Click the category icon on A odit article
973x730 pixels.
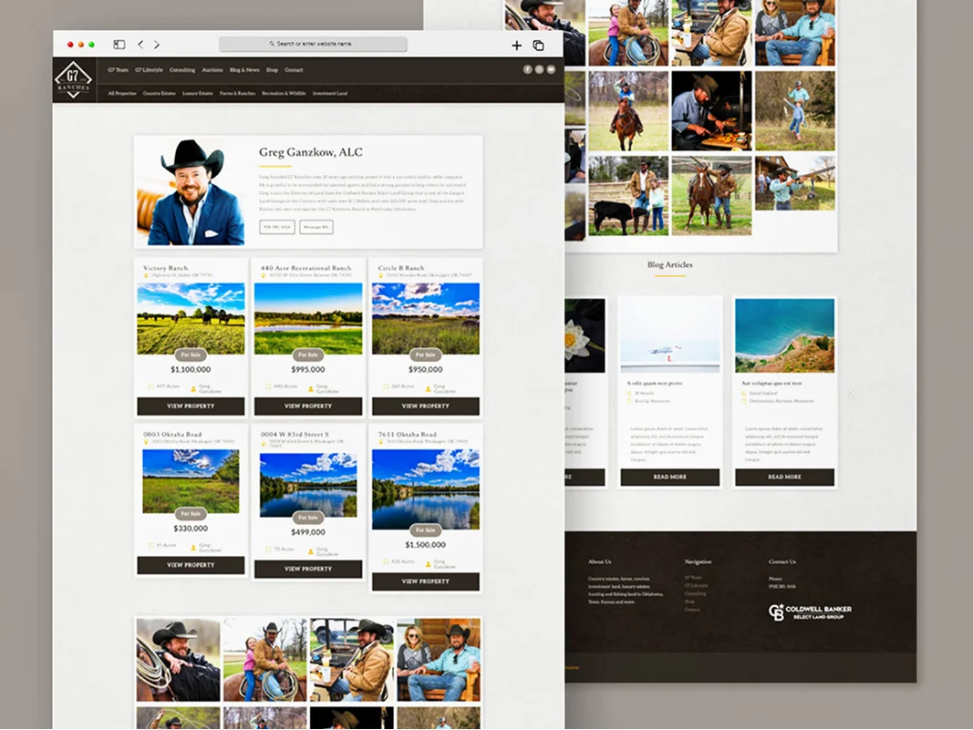(628, 401)
